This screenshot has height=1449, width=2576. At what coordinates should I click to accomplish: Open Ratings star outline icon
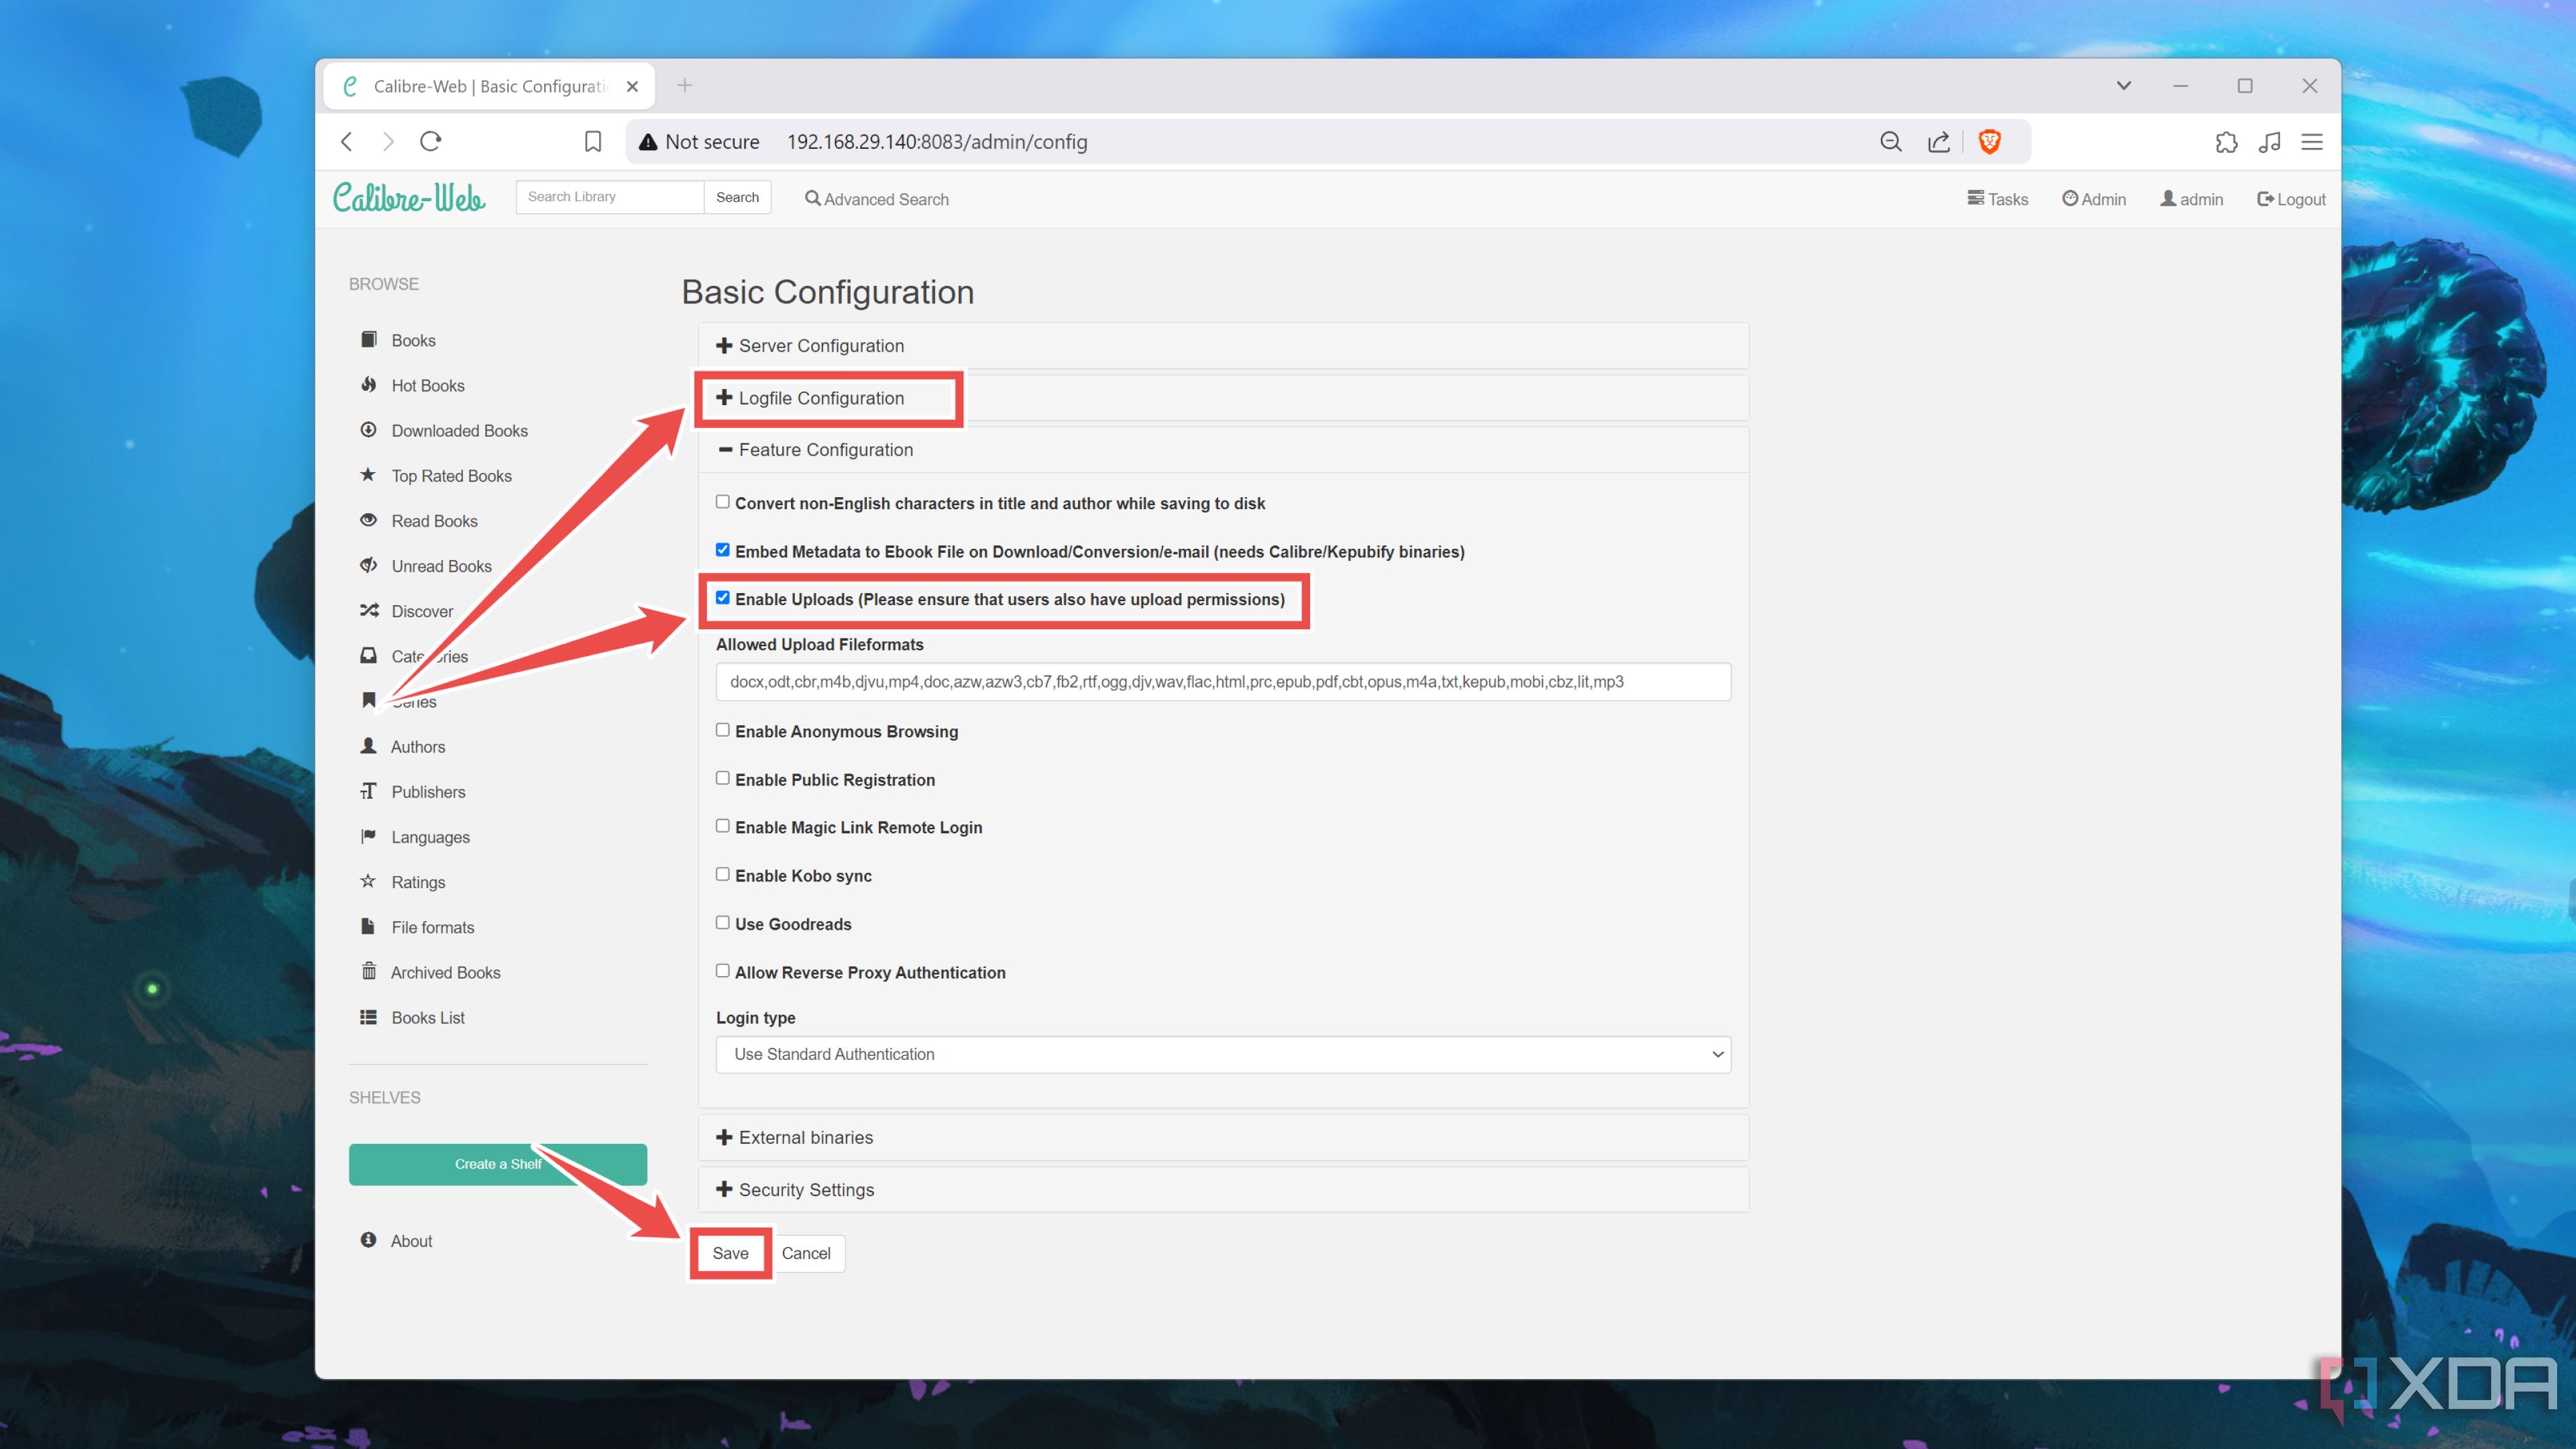(x=369, y=881)
